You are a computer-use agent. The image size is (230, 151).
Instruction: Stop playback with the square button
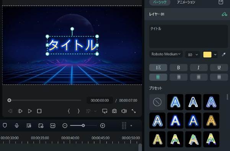pyautogui.click(x=39, y=111)
